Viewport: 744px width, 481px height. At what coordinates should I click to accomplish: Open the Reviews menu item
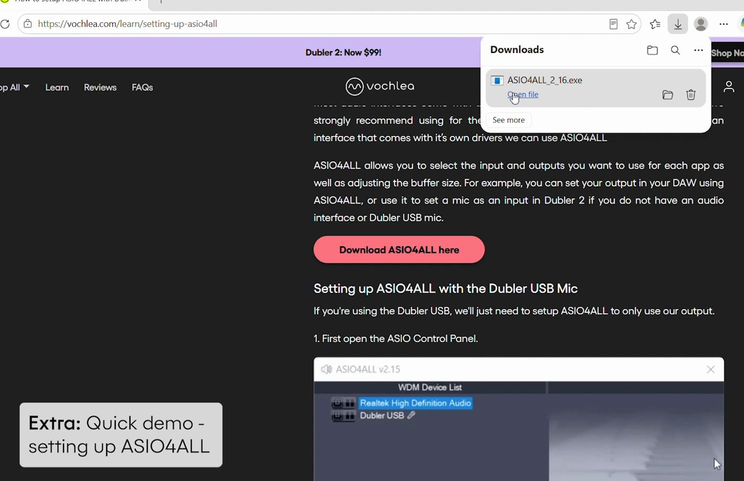[x=100, y=88]
